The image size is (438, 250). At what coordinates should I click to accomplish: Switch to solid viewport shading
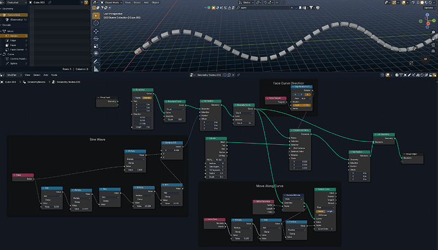click(422, 3)
